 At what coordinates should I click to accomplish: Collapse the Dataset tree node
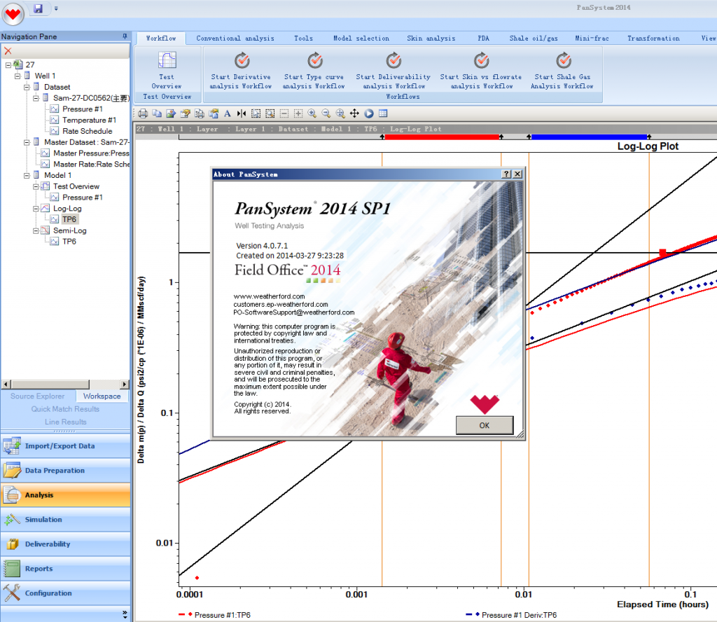(x=27, y=87)
